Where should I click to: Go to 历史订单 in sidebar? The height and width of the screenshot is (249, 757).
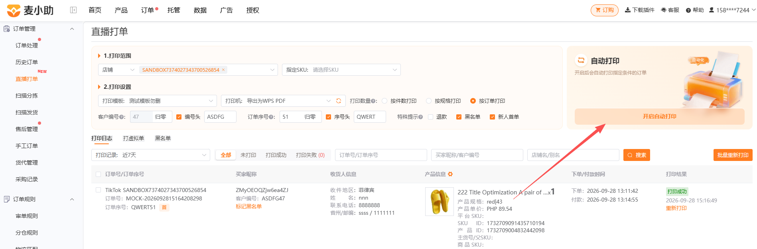coord(27,62)
